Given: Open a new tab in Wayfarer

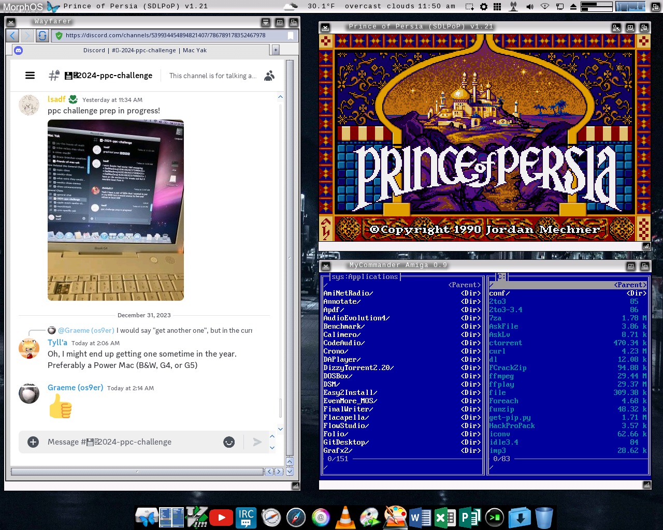Looking at the screenshot, I should tap(276, 50).
